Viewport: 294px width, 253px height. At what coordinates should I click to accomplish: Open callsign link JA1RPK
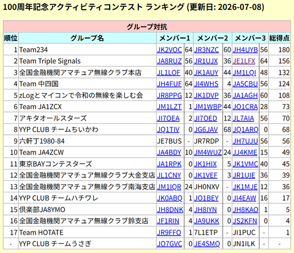pos(169,164)
